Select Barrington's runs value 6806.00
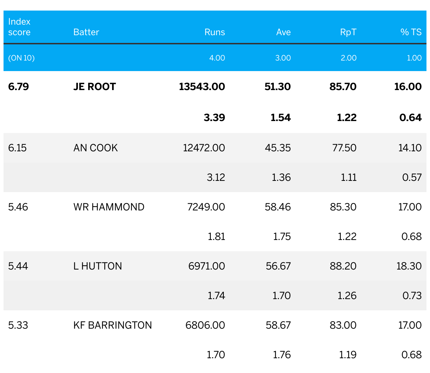The width and height of the screenshot is (430, 373). (x=205, y=325)
